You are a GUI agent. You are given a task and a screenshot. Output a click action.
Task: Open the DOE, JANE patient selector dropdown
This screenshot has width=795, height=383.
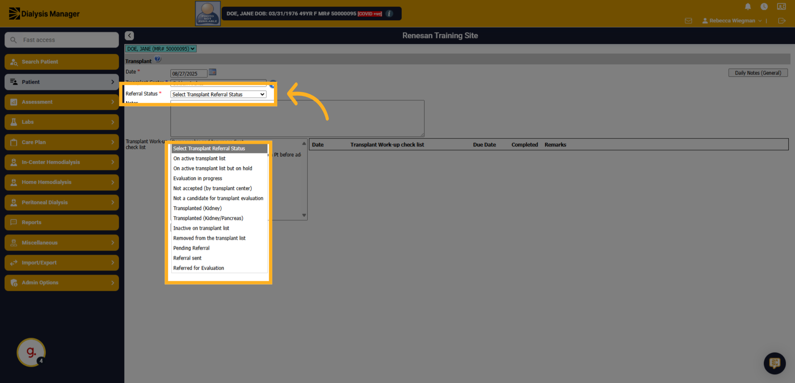pyautogui.click(x=161, y=49)
